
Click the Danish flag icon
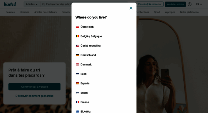pyautogui.click(x=77, y=64)
